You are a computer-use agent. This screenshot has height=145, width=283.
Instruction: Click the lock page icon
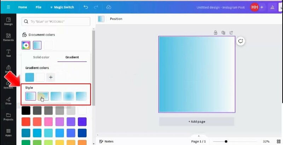(215, 33)
